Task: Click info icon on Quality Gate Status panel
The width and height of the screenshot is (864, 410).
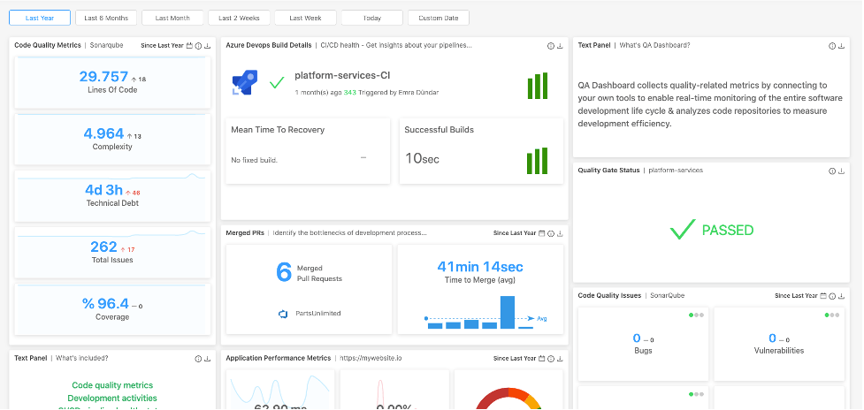Action: (x=831, y=170)
